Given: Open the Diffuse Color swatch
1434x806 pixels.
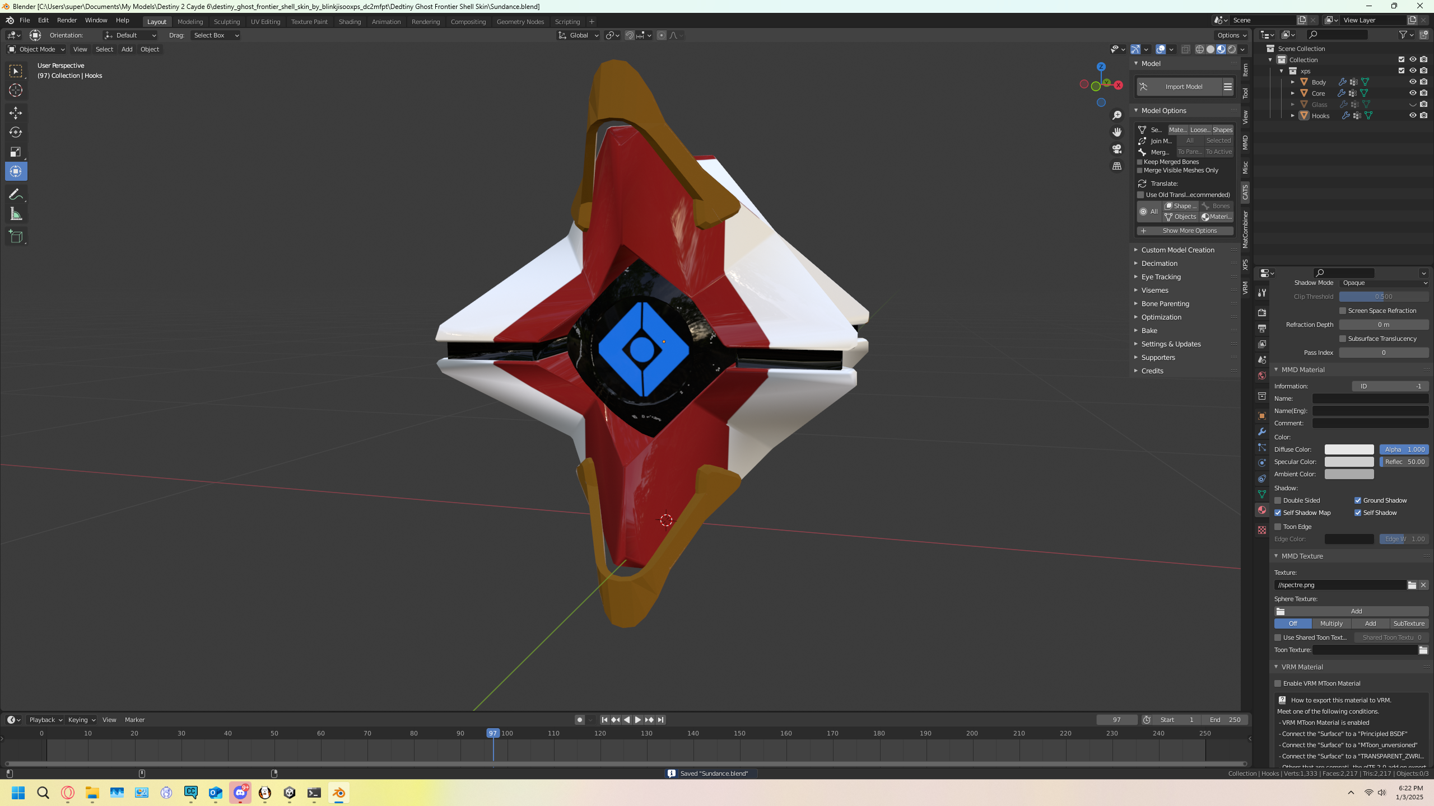Looking at the screenshot, I should pyautogui.click(x=1349, y=449).
